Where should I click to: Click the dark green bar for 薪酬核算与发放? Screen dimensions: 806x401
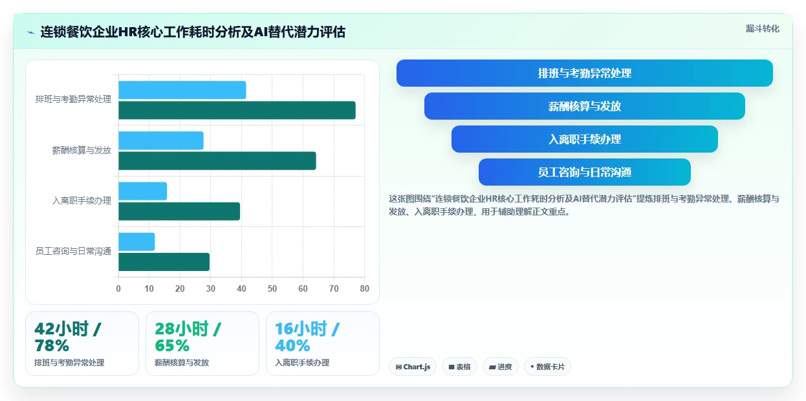[217, 160]
